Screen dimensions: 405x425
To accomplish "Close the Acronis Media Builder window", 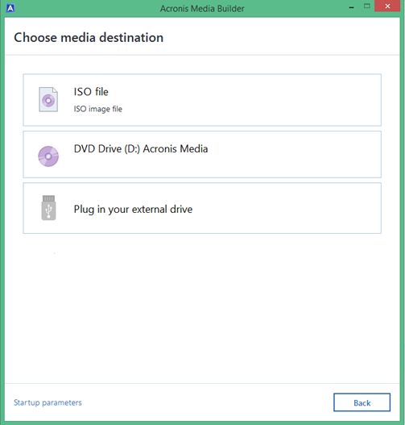I will 387,6.
